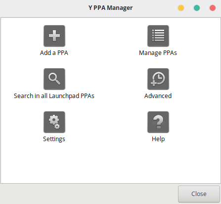Maximize window using green circle button

click(197, 8)
